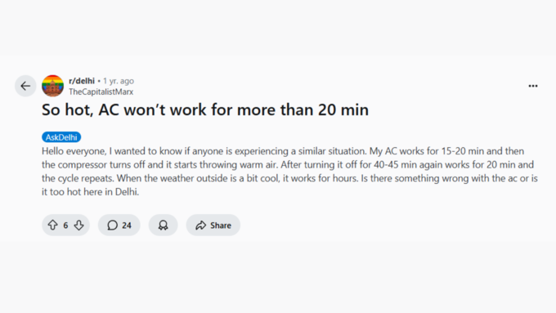
Task: Click the body line starting 'the compressor turns off'
Action: click(288, 165)
